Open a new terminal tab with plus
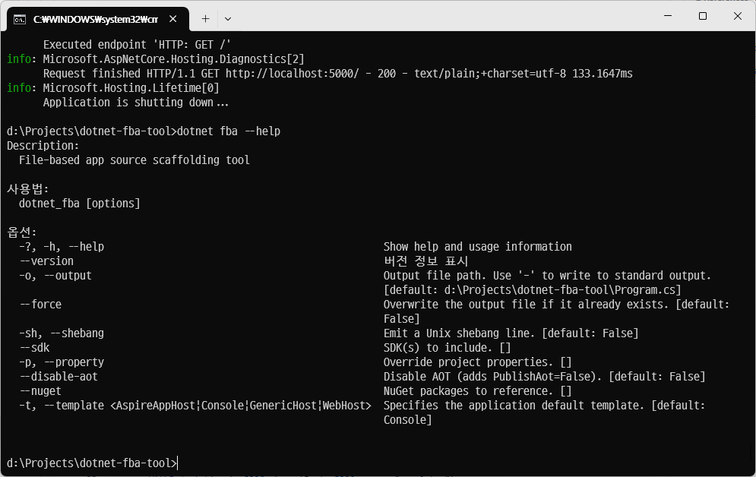 click(205, 17)
